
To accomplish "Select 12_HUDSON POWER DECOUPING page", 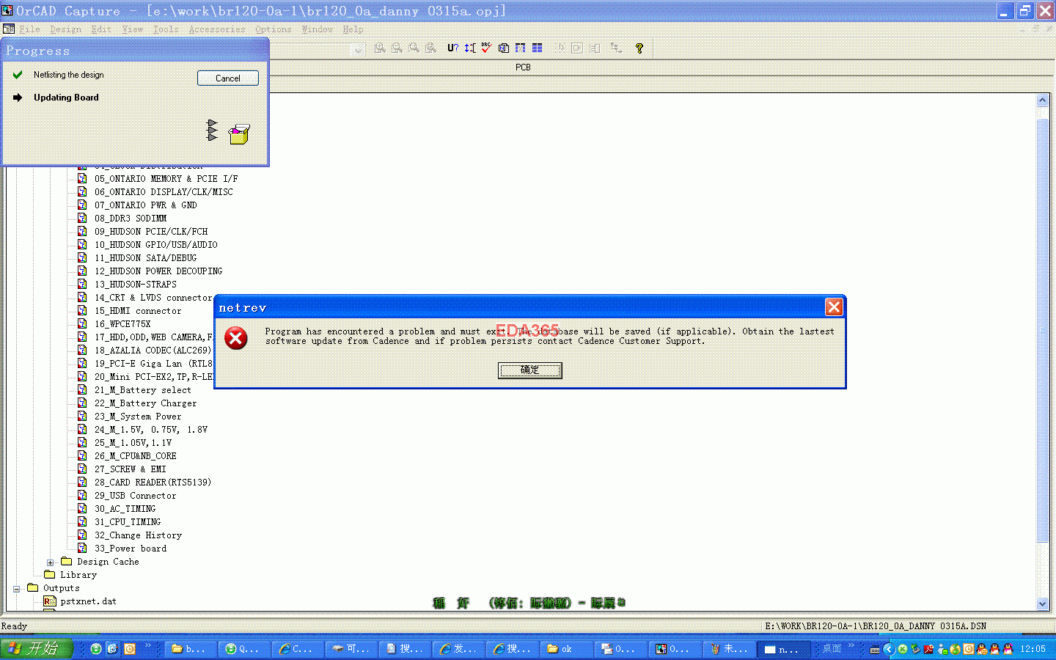I will click(x=158, y=271).
